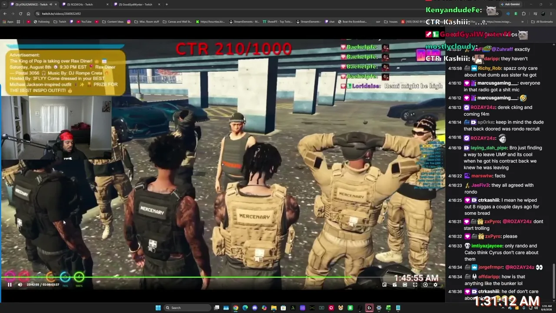Open the Apps bookmarks shortcut
This screenshot has width=556, height=313.
8,21
